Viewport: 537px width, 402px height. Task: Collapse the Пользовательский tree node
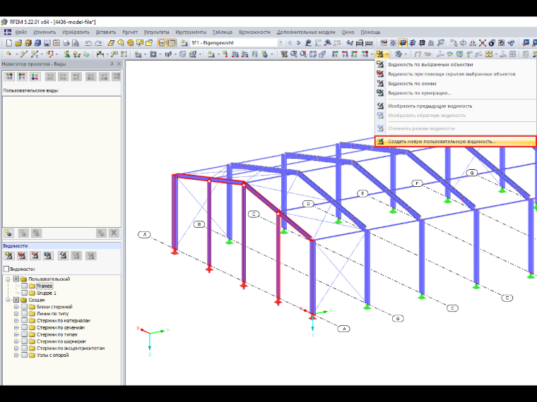[8, 279]
